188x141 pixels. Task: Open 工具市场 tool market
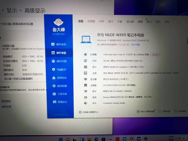click(60, 94)
